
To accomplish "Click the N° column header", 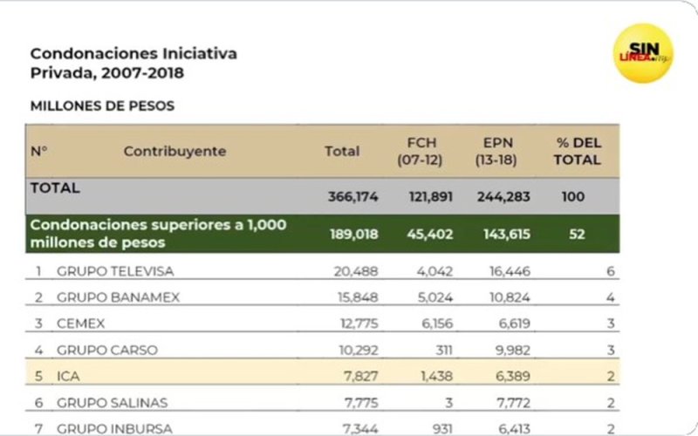I will 39,151.
